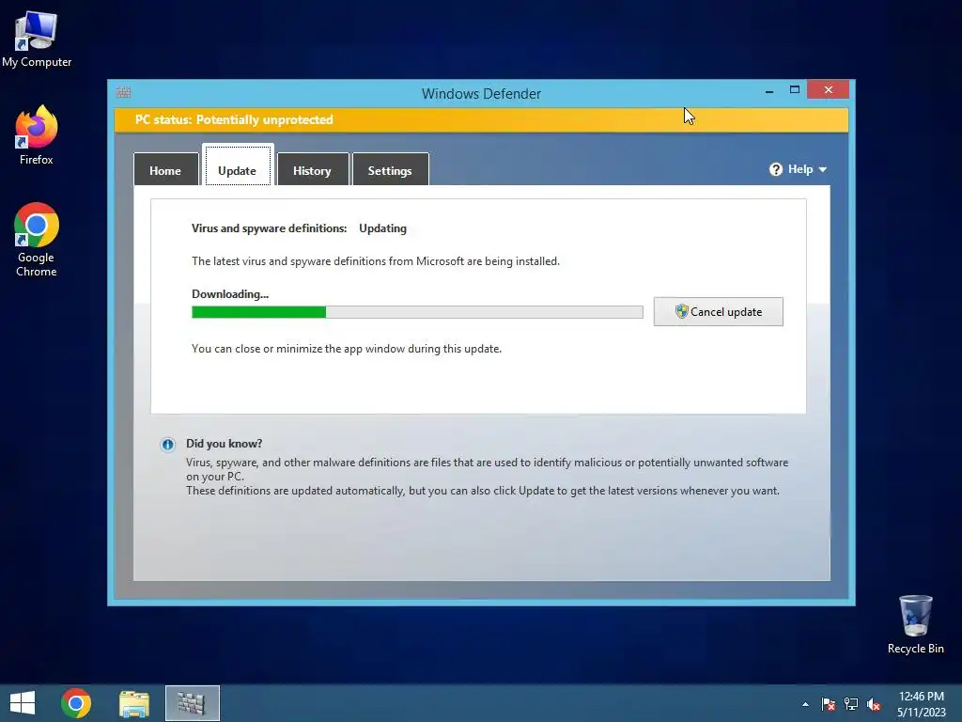Viewport: 962px width, 722px height.
Task: Open the Action Center flag icon
Action: 829,704
